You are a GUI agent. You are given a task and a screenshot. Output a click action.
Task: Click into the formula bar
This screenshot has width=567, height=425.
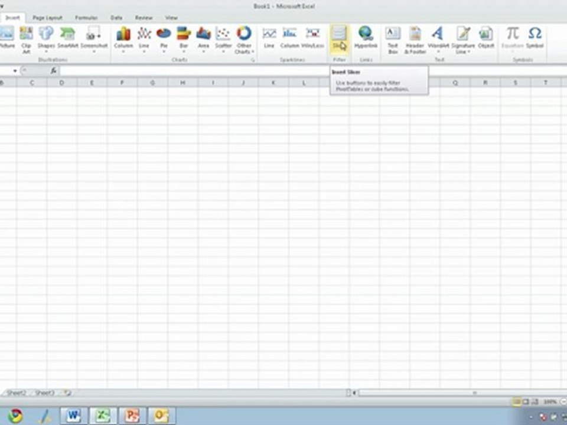(313, 71)
